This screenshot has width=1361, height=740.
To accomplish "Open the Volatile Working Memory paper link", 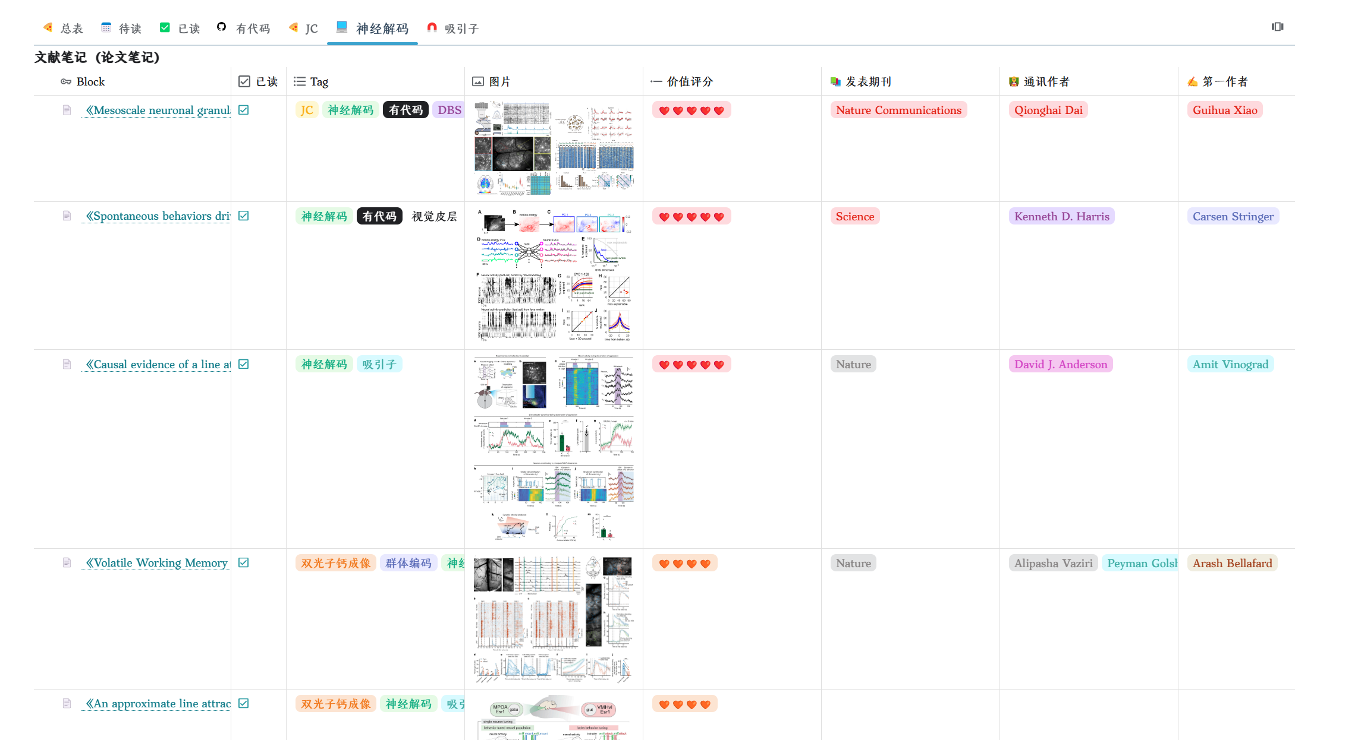I will (157, 562).
